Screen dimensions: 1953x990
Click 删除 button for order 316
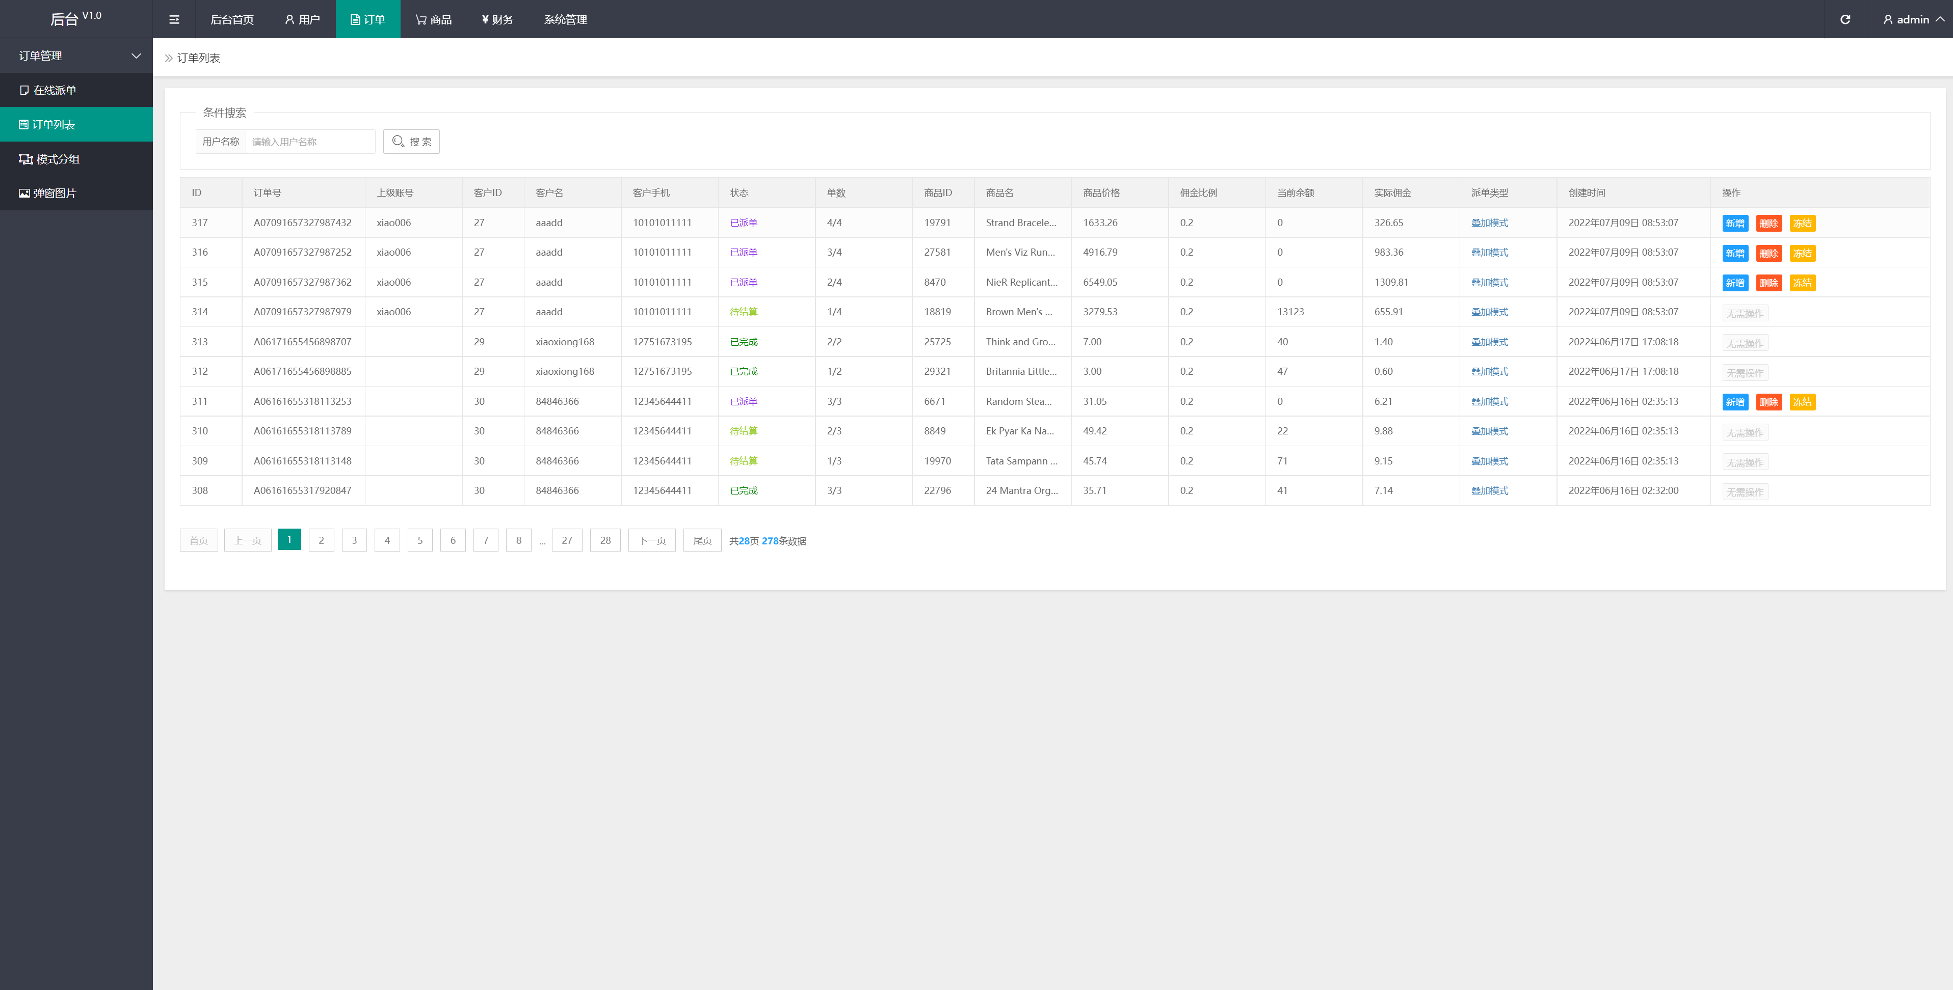coord(1768,253)
